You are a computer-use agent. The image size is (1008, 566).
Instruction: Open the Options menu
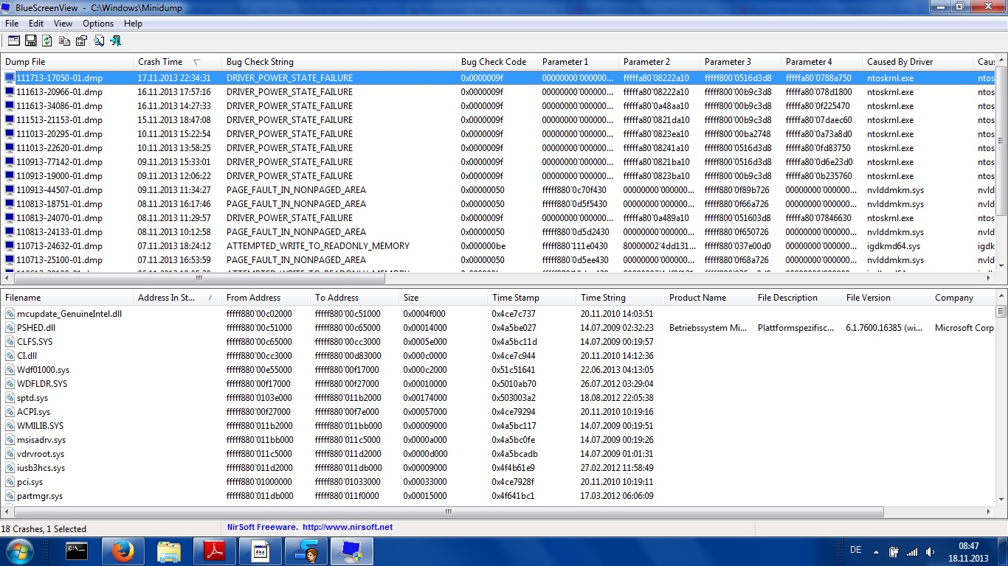click(x=98, y=24)
